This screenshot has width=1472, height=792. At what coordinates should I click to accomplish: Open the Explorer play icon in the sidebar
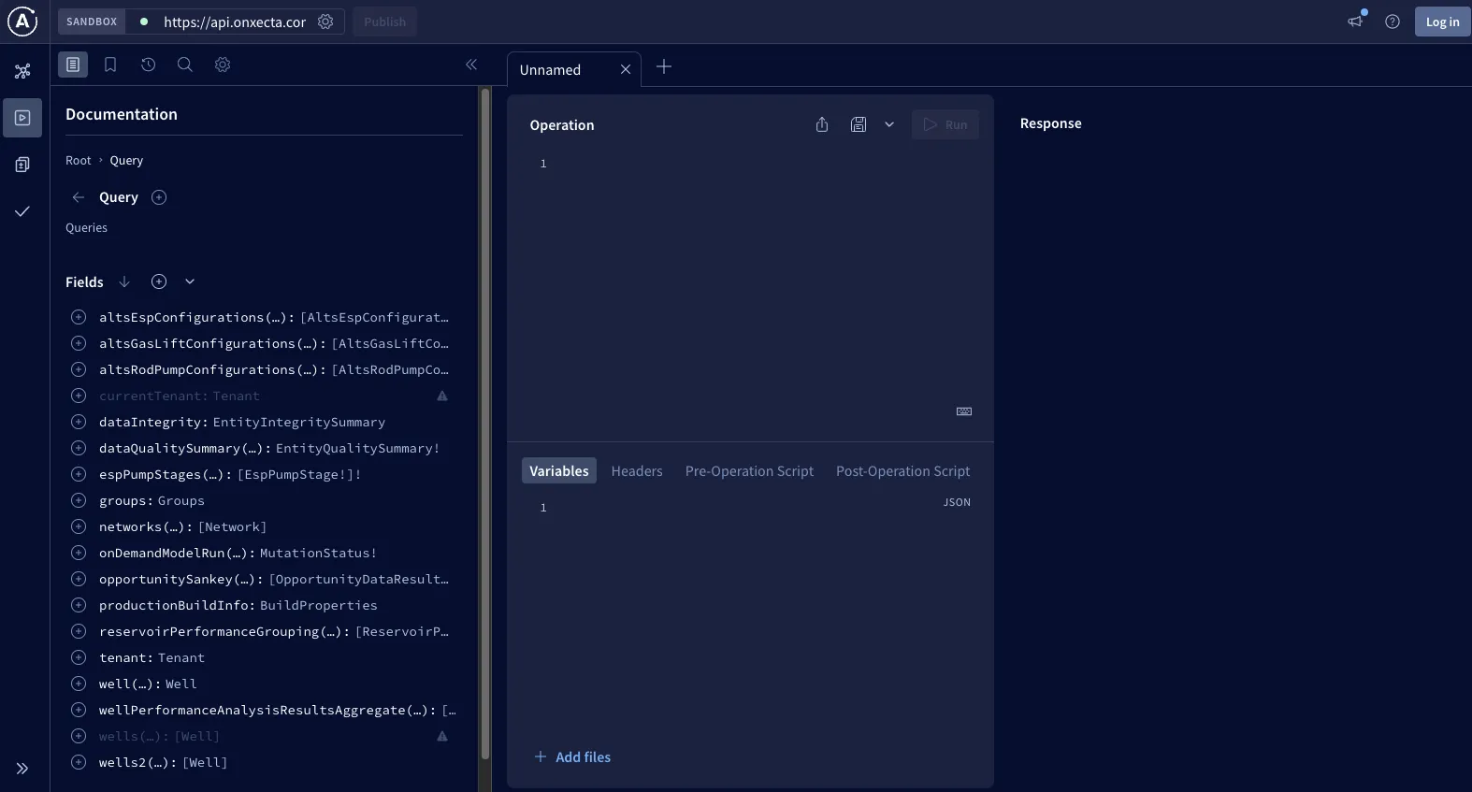click(x=22, y=118)
